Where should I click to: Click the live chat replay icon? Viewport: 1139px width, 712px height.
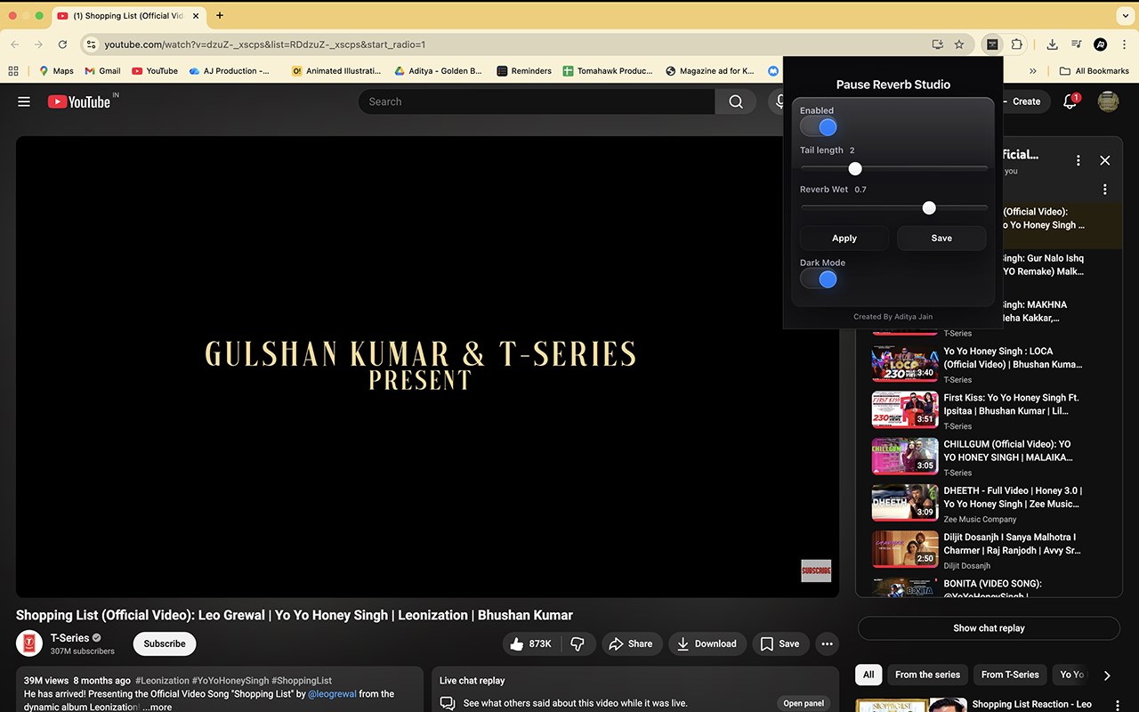[x=448, y=703]
